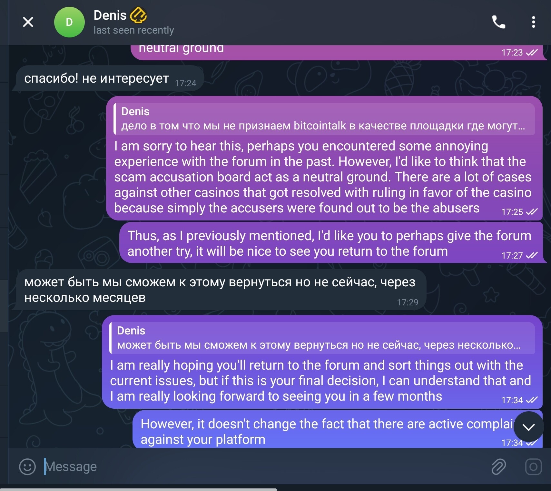The height and width of the screenshot is (491, 551).
Task: Click the 'last seen recently' status text
Action: click(134, 30)
